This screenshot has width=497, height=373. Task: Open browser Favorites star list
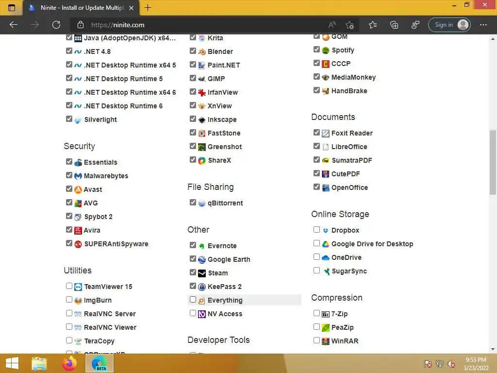(x=373, y=25)
